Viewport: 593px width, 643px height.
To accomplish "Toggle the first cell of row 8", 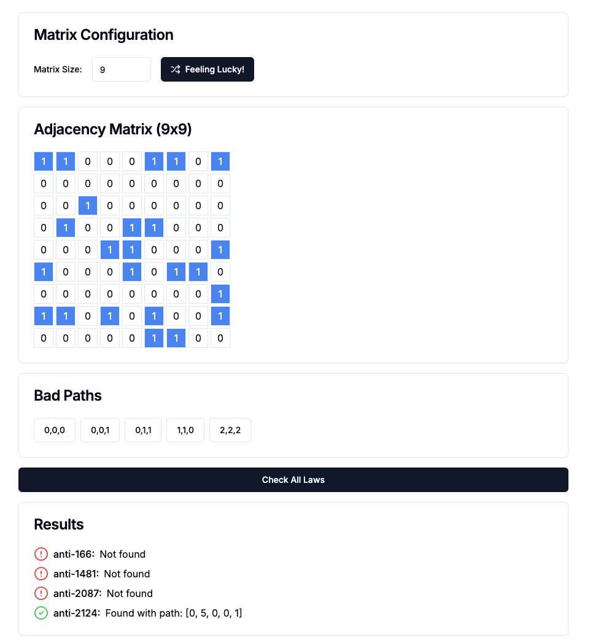I will point(44,316).
